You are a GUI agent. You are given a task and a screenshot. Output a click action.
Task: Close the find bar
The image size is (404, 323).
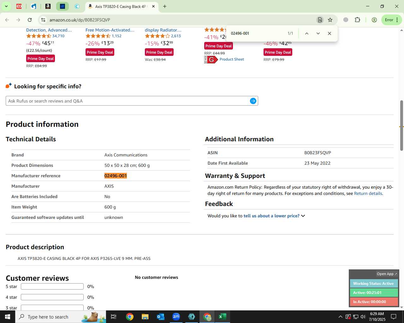[329, 33]
